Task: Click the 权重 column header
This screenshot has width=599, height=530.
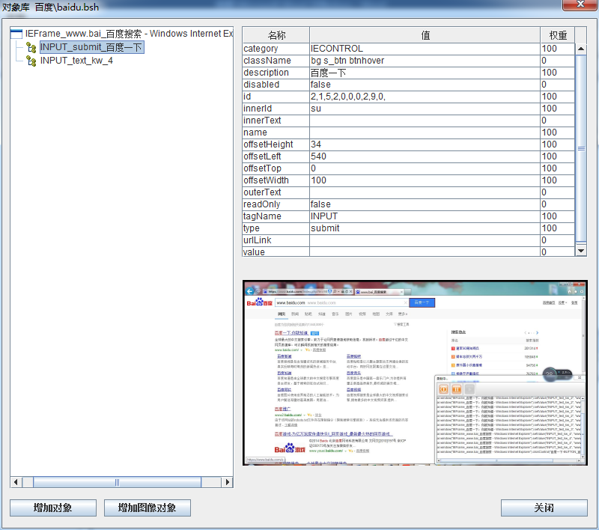Action: [557, 35]
